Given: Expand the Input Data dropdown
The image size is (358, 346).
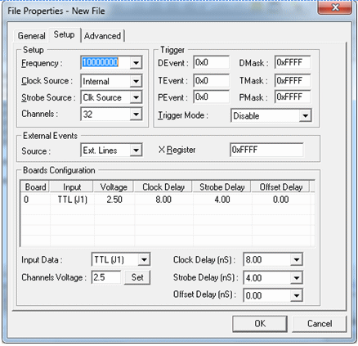Looking at the screenshot, I should point(144,259).
